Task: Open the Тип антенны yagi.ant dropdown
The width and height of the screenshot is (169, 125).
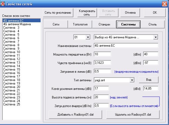Action: (x=132, y=80)
